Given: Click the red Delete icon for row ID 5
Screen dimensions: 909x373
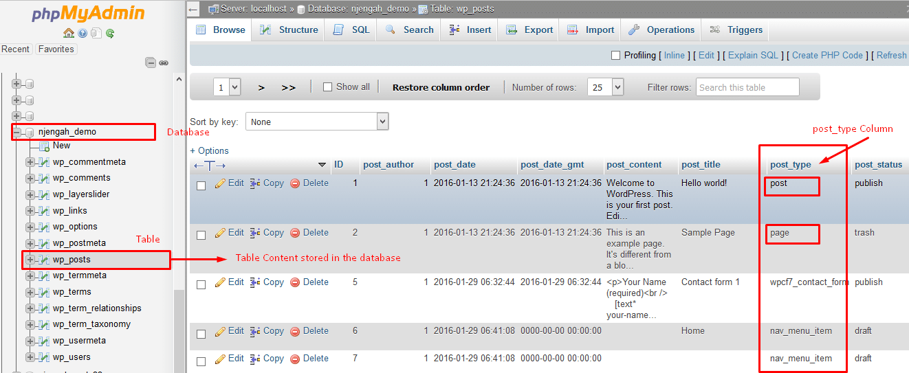Looking at the screenshot, I should pyautogui.click(x=295, y=282).
